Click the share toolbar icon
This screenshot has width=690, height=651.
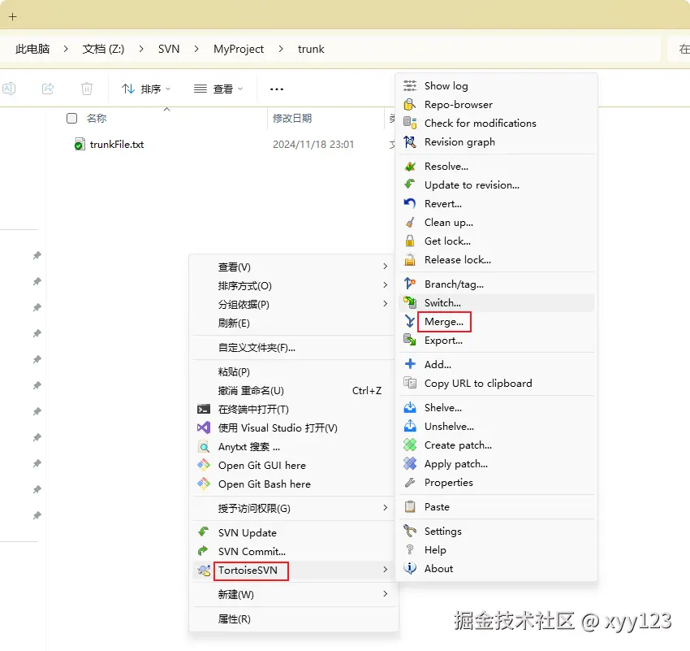(x=48, y=89)
